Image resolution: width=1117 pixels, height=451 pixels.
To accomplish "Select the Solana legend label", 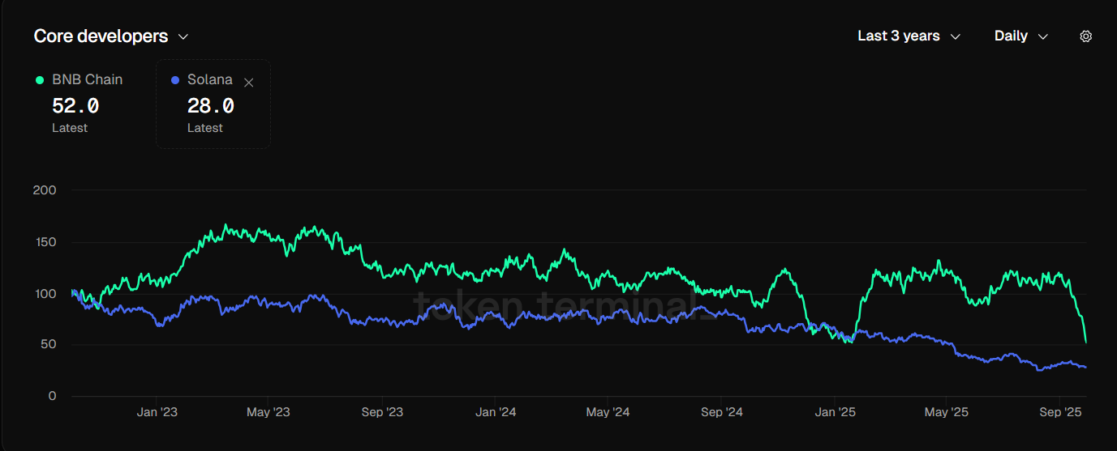I will click(x=210, y=79).
